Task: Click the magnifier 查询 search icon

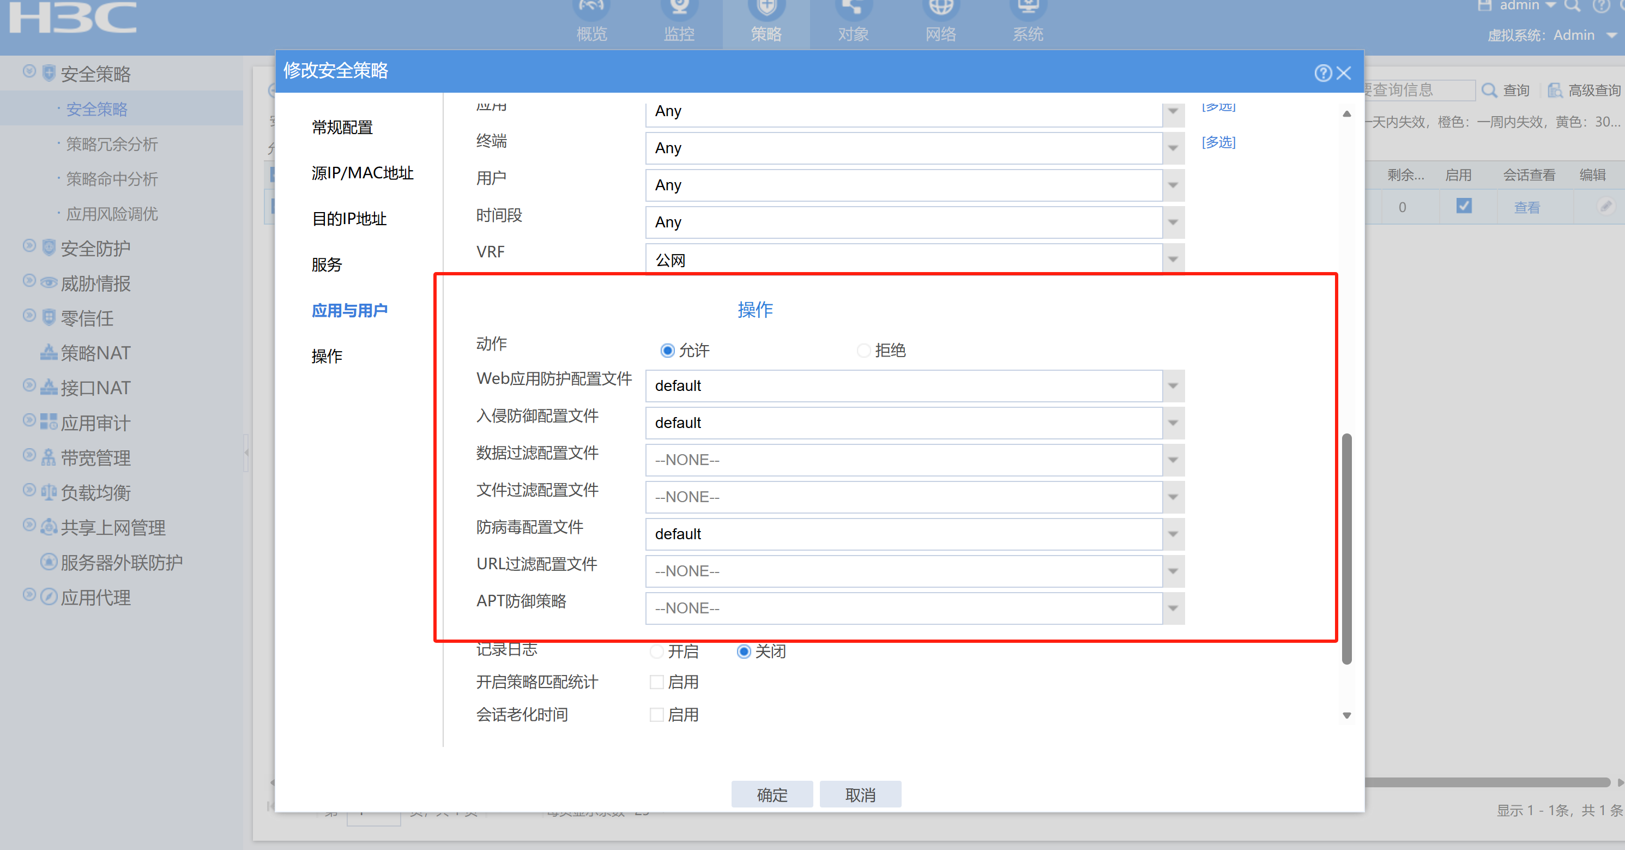Action: (1489, 91)
